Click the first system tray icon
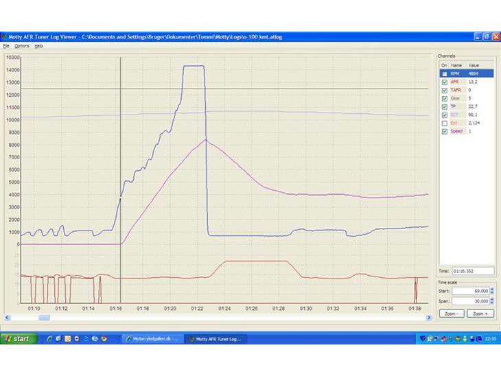 [423, 339]
